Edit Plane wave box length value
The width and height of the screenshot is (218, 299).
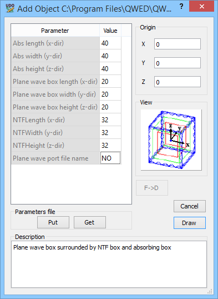click(110, 82)
